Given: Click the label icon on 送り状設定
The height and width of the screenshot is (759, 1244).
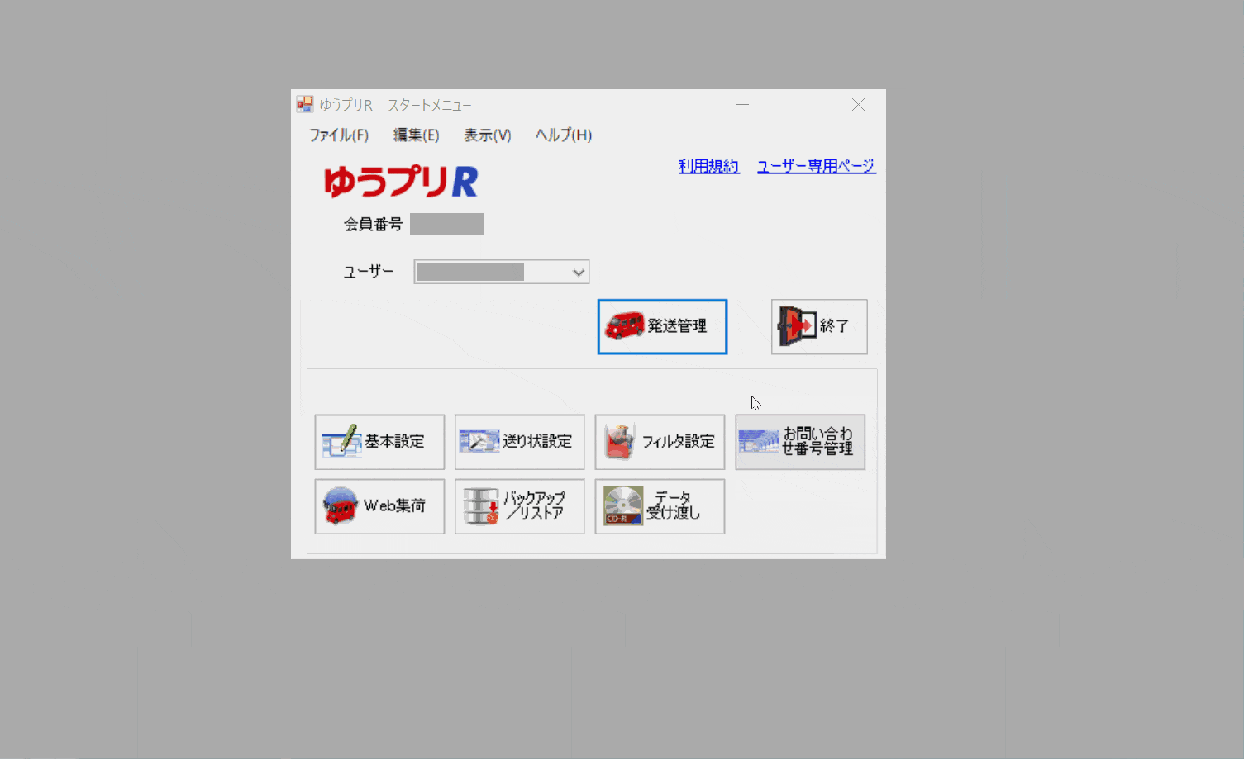Looking at the screenshot, I should 479,442.
